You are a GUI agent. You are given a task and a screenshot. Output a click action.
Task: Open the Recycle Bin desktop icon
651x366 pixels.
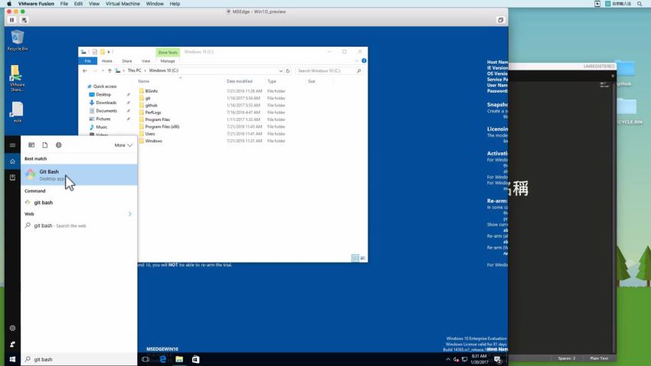18,41
